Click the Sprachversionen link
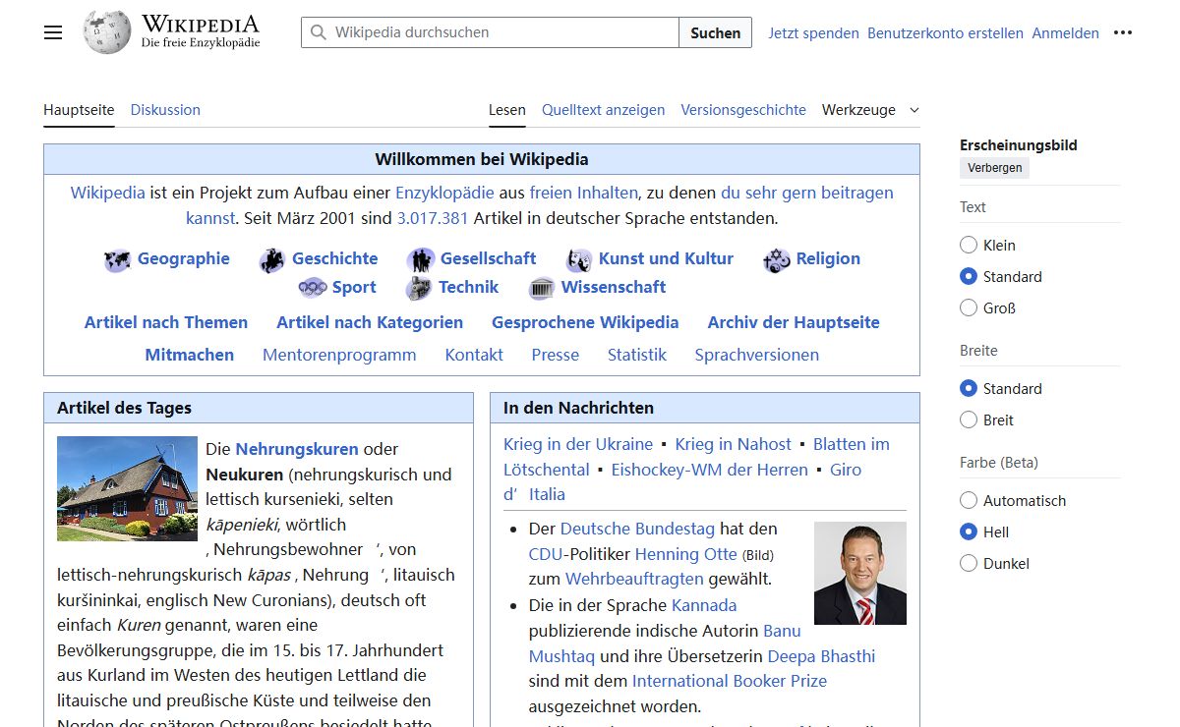The height and width of the screenshot is (727, 1180). pyautogui.click(x=757, y=355)
